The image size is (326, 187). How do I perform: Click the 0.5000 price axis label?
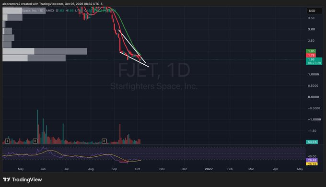[x=313, y=86]
